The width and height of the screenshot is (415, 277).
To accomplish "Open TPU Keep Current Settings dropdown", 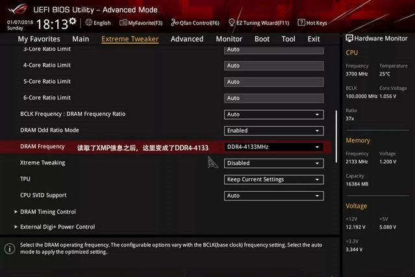I will (273, 179).
